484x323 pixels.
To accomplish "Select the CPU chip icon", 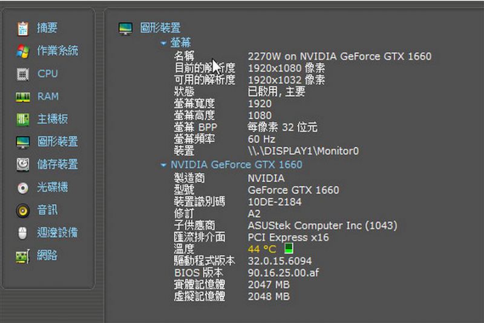I will (x=23, y=74).
